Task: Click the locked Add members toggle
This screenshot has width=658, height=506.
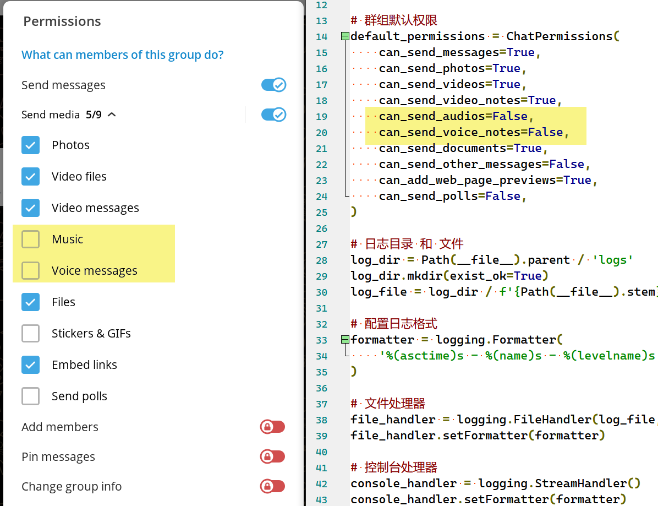Action: tap(272, 427)
